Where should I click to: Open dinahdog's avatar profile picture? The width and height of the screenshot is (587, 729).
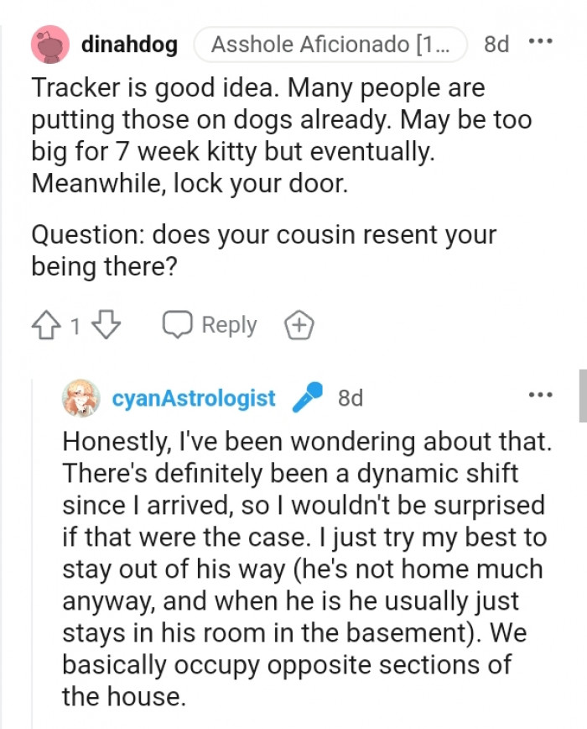click(49, 44)
